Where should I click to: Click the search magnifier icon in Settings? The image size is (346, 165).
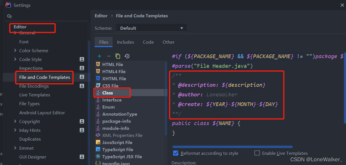9,16
